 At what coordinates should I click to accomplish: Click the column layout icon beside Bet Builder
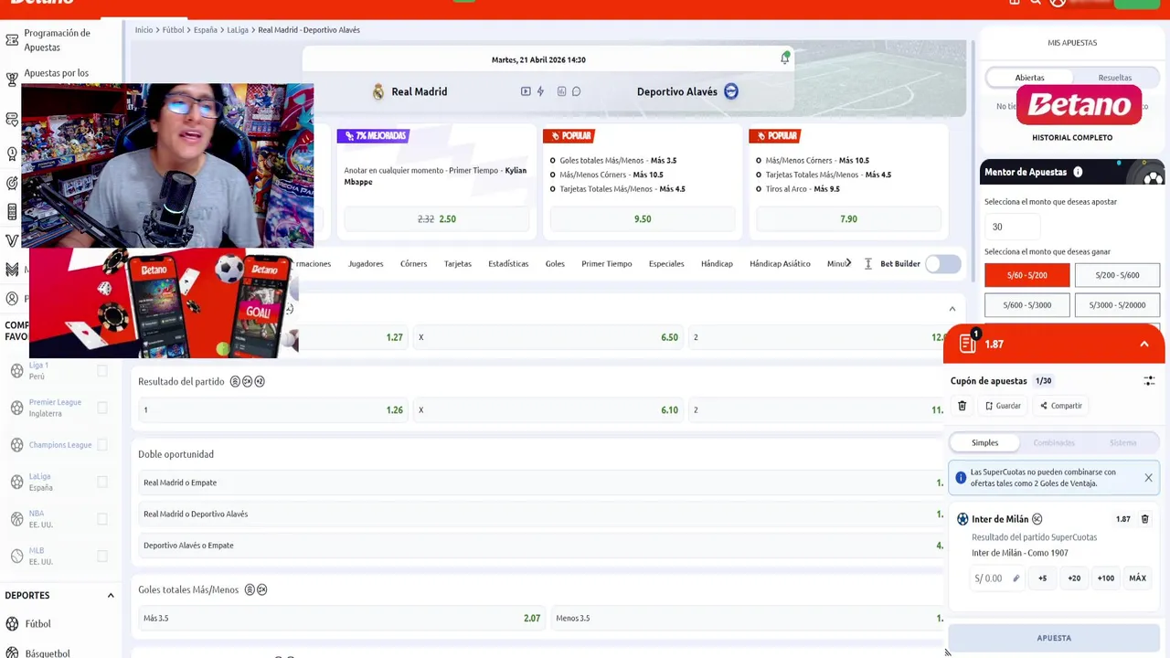[867, 263]
